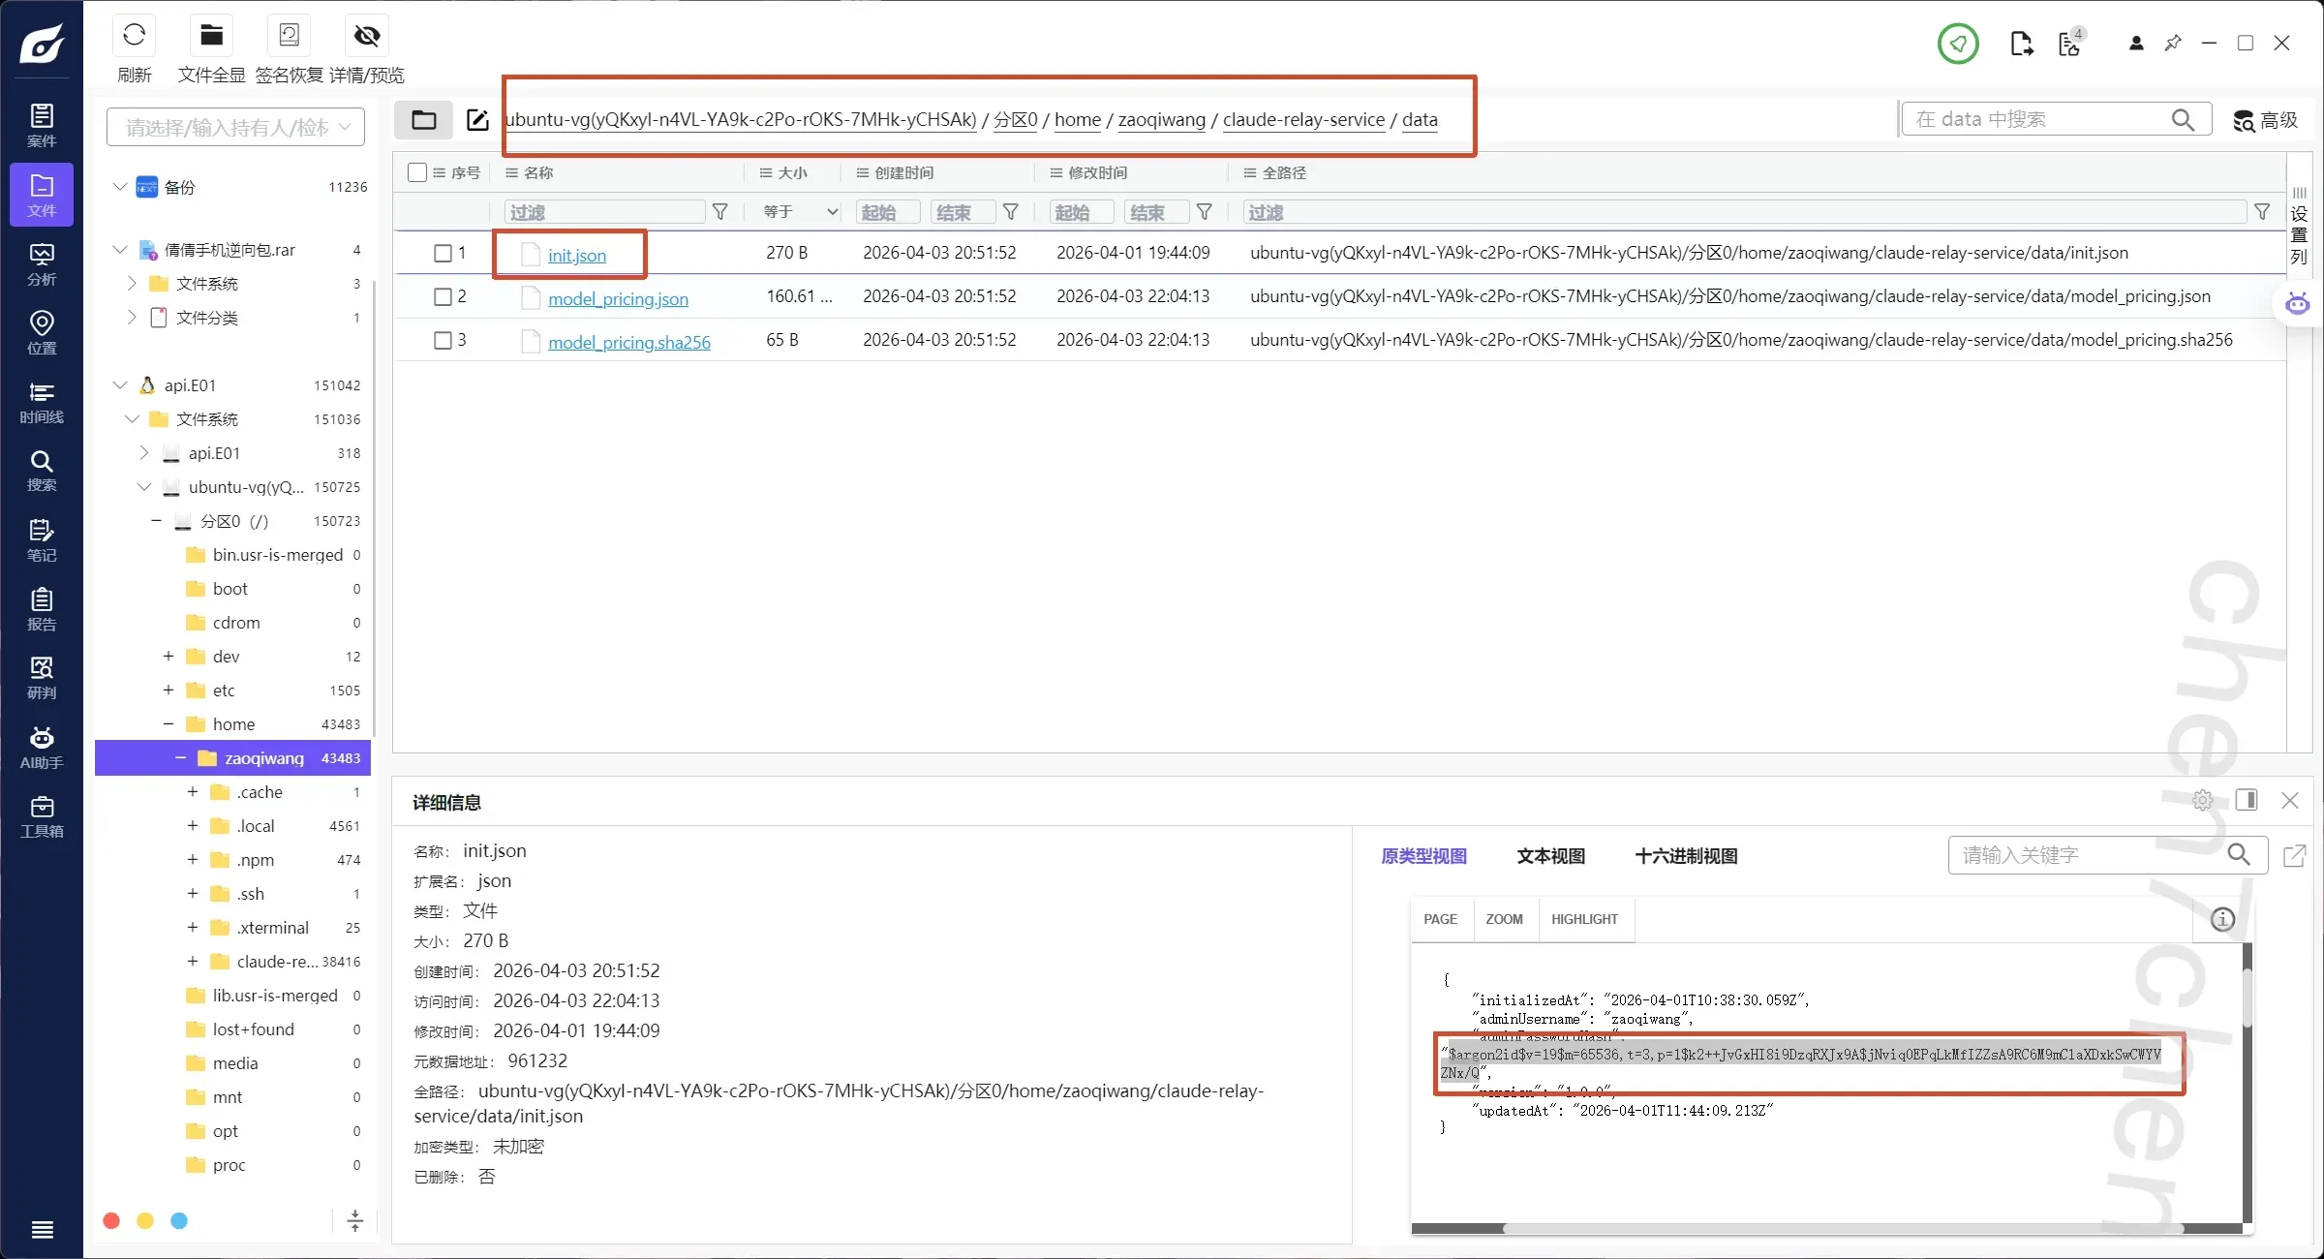Open the 研判 analysis sidebar icon

[42, 678]
